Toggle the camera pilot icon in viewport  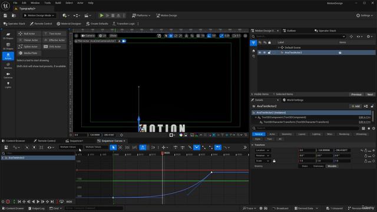124,41
